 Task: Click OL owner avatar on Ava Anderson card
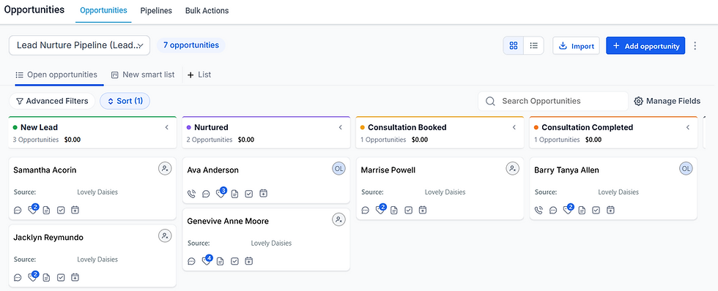click(338, 169)
